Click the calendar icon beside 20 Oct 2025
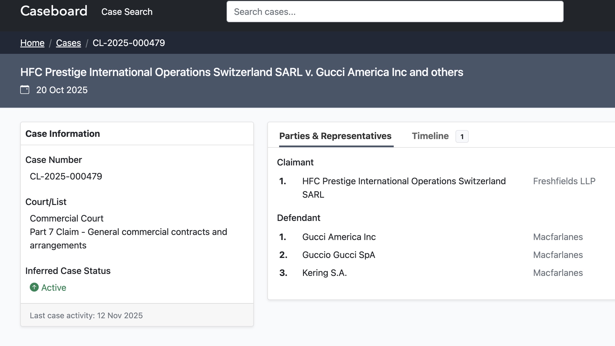This screenshot has height=346, width=615. tap(25, 90)
